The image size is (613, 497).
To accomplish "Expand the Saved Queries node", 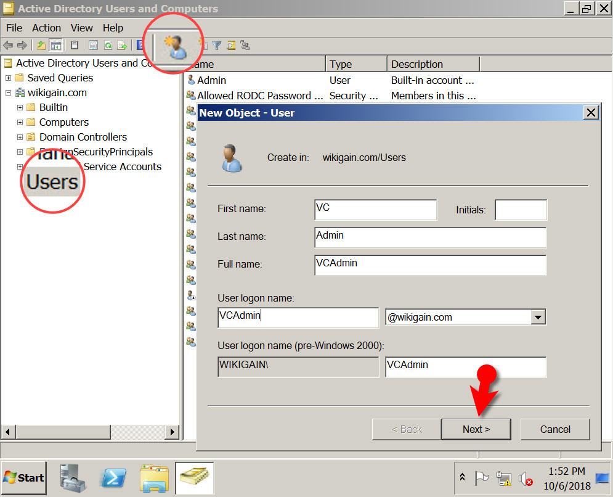I will [x=8, y=78].
